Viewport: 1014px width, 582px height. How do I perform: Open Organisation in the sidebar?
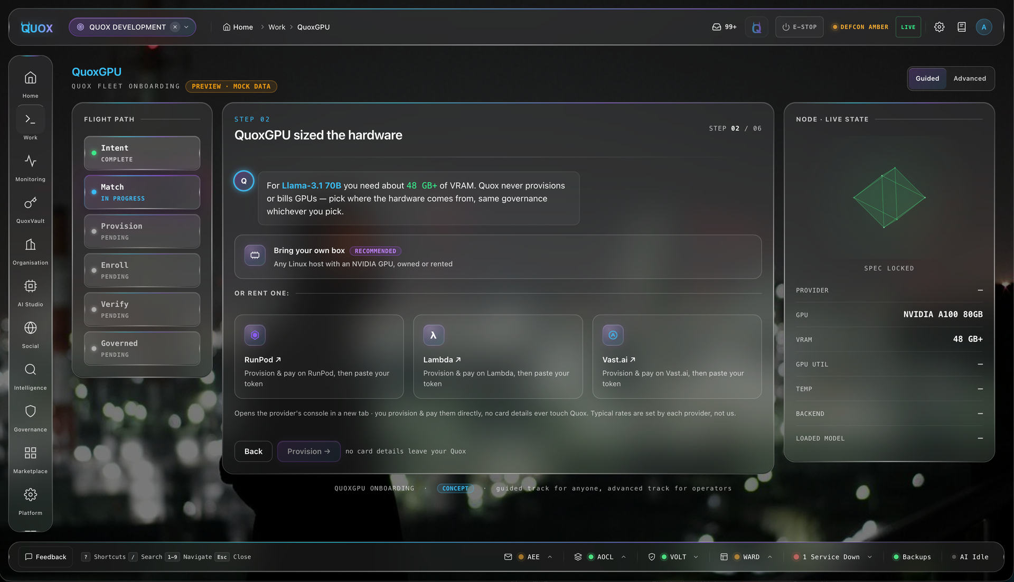[30, 245]
